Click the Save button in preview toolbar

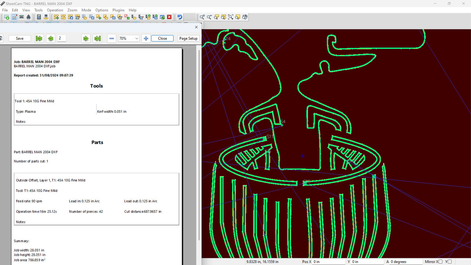[x=20, y=38]
